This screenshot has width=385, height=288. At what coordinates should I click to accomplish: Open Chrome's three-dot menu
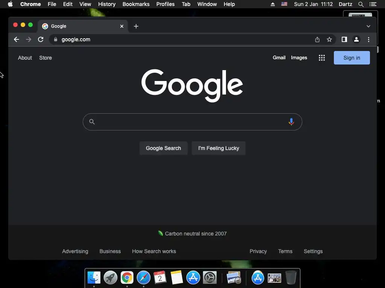368,39
